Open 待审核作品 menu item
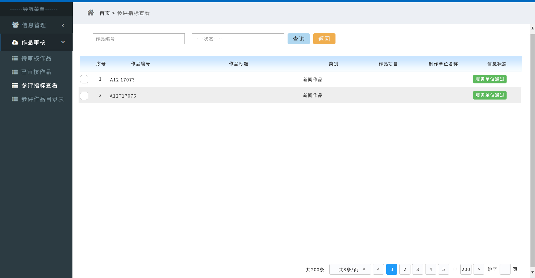Viewport: 535px width, 278px height. 36,58
